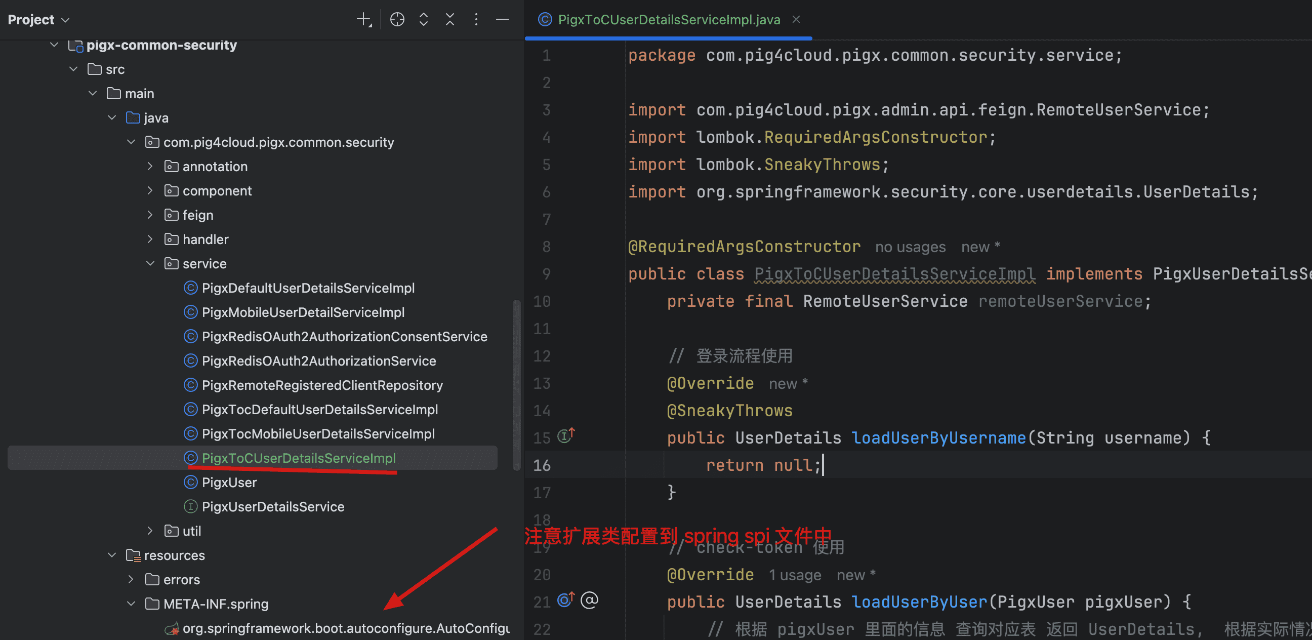Click the @ gutter icon on line 21
This screenshot has width=1312, height=640.
[589, 601]
